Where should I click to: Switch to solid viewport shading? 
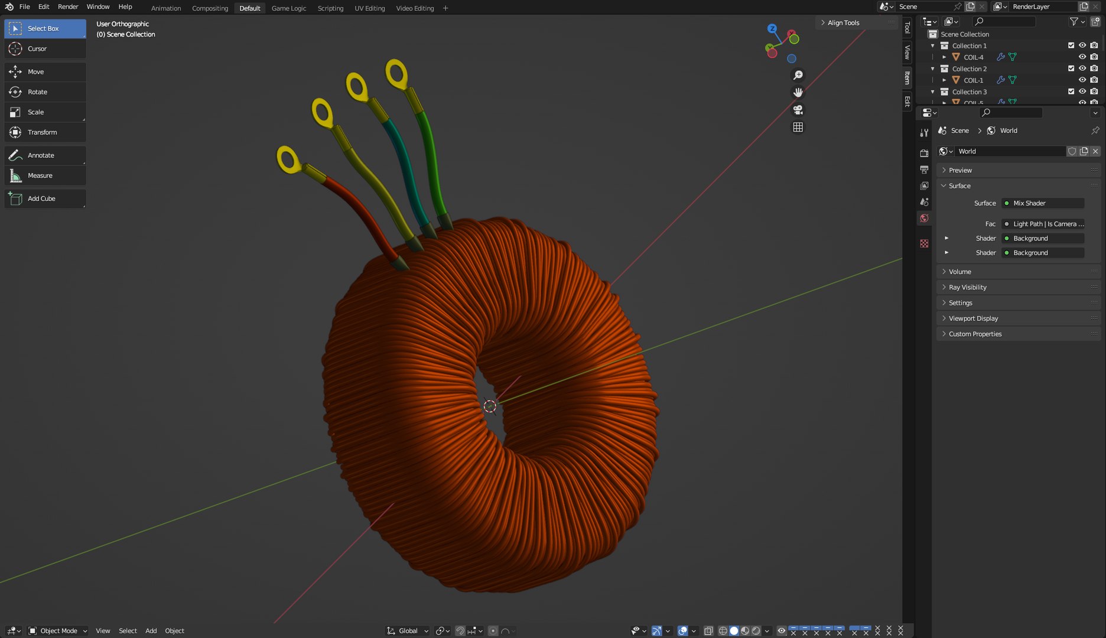click(x=734, y=631)
